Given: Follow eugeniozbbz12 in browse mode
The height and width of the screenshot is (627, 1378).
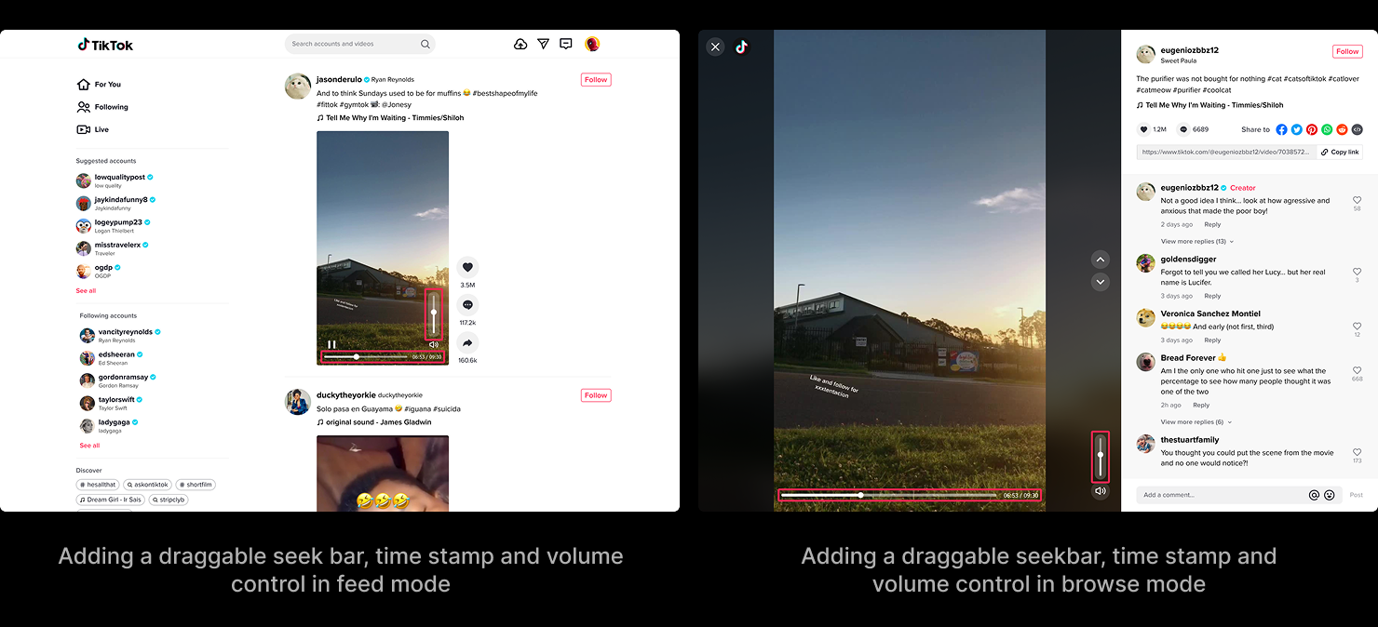Looking at the screenshot, I should tap(1347, 51).
